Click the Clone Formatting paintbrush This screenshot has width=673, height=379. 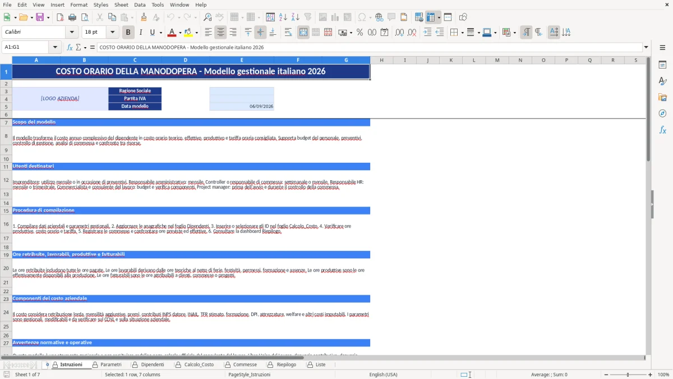(x=144, y=17)
